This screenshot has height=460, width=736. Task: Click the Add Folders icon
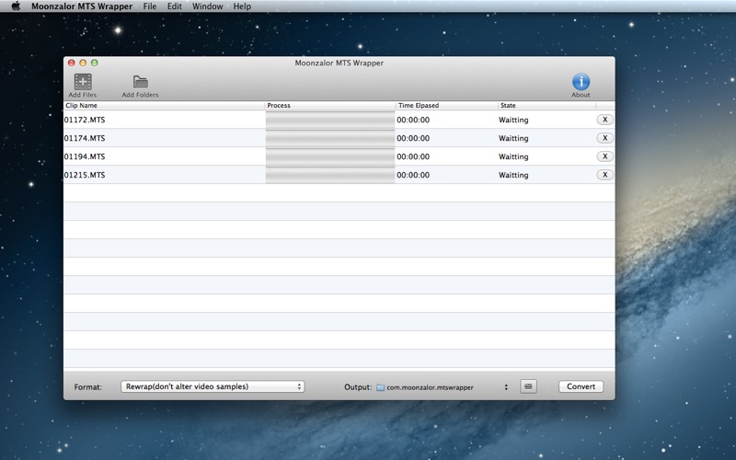[141, 82]
